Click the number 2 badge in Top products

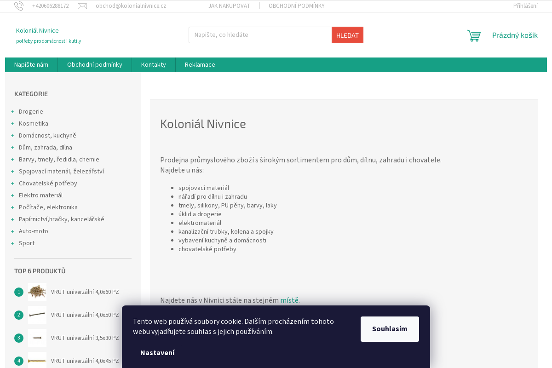pos(18,315)
